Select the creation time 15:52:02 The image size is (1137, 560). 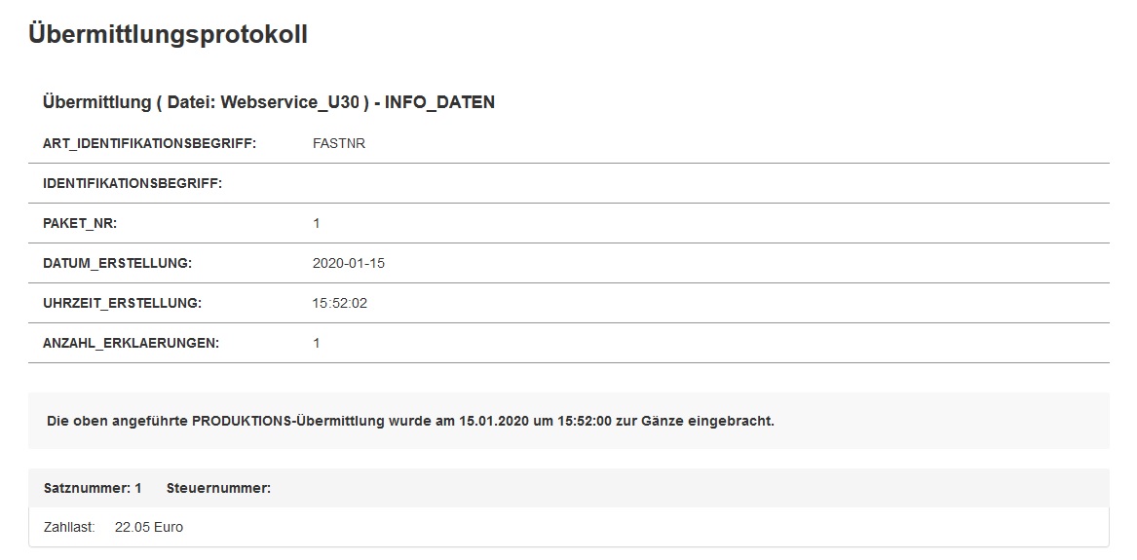340,304
